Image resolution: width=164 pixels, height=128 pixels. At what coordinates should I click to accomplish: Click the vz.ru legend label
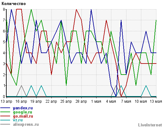point(18,120)
